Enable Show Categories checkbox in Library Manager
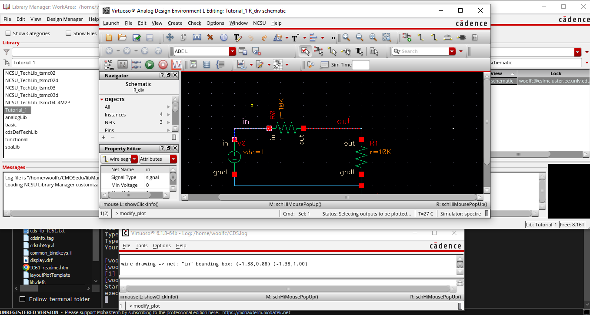The width and height of the screenshot is (590, 315). [8, 33]
